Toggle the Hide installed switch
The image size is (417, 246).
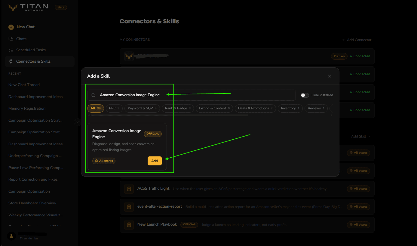(x=305, y=95)
